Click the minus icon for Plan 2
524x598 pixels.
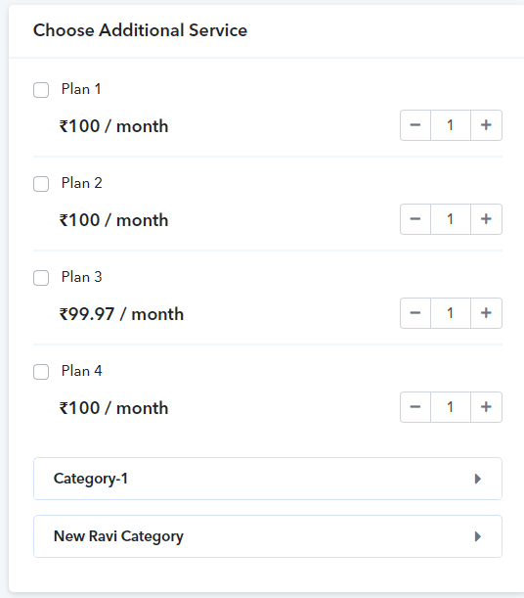pos(415,219)
